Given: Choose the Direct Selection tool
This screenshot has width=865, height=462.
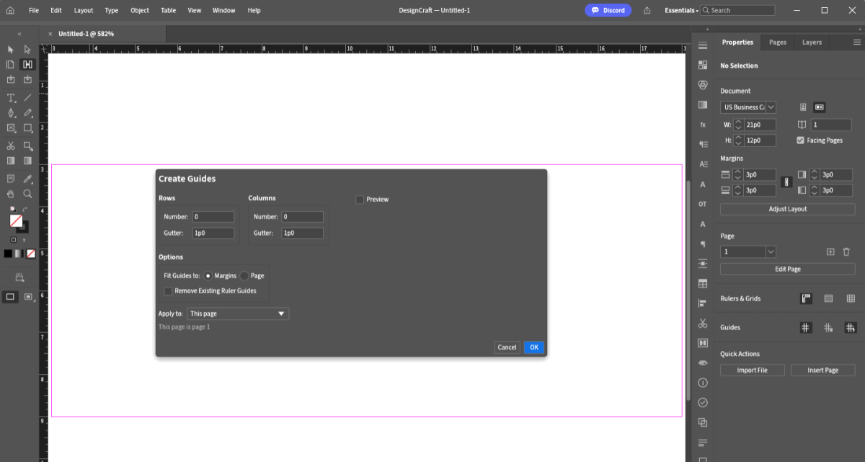Looking at the screenshot, I should [x=27, y=49].
